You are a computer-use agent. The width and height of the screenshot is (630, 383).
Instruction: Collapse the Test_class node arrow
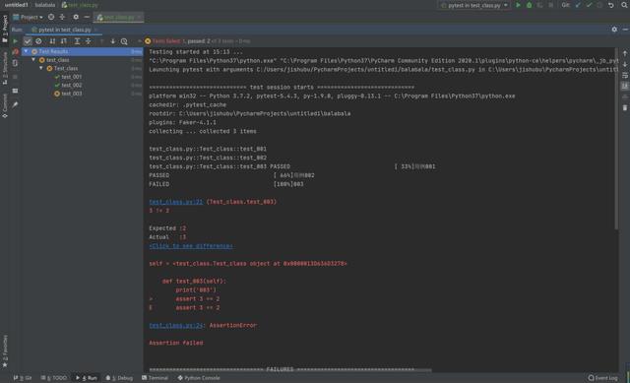pos(41,68)
